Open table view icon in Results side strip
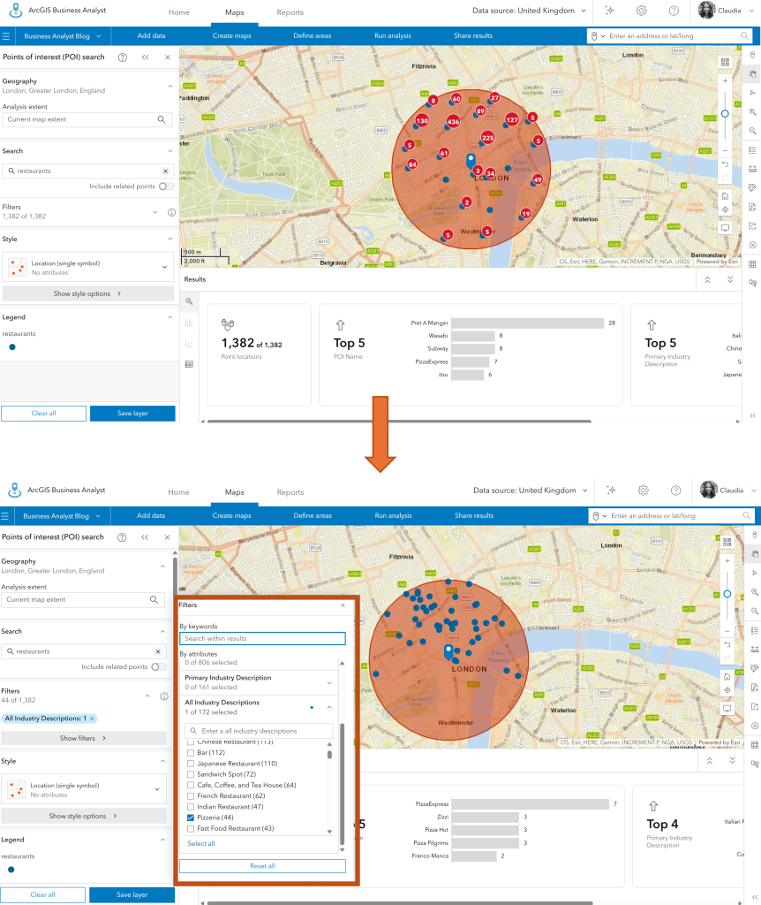The width and height of the screenshot is (761, 905). (189, 364)
